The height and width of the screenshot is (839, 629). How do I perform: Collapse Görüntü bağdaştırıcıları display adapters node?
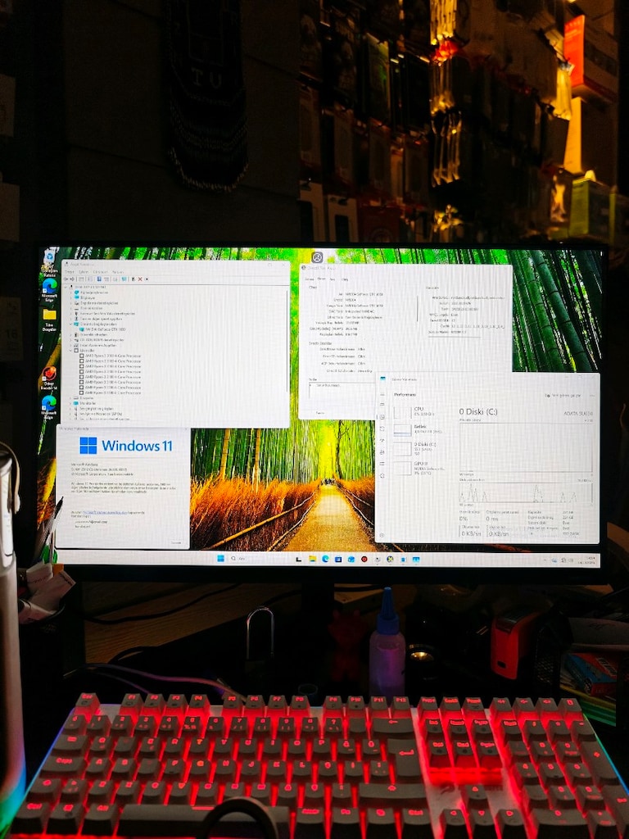(x=70, y=324)
